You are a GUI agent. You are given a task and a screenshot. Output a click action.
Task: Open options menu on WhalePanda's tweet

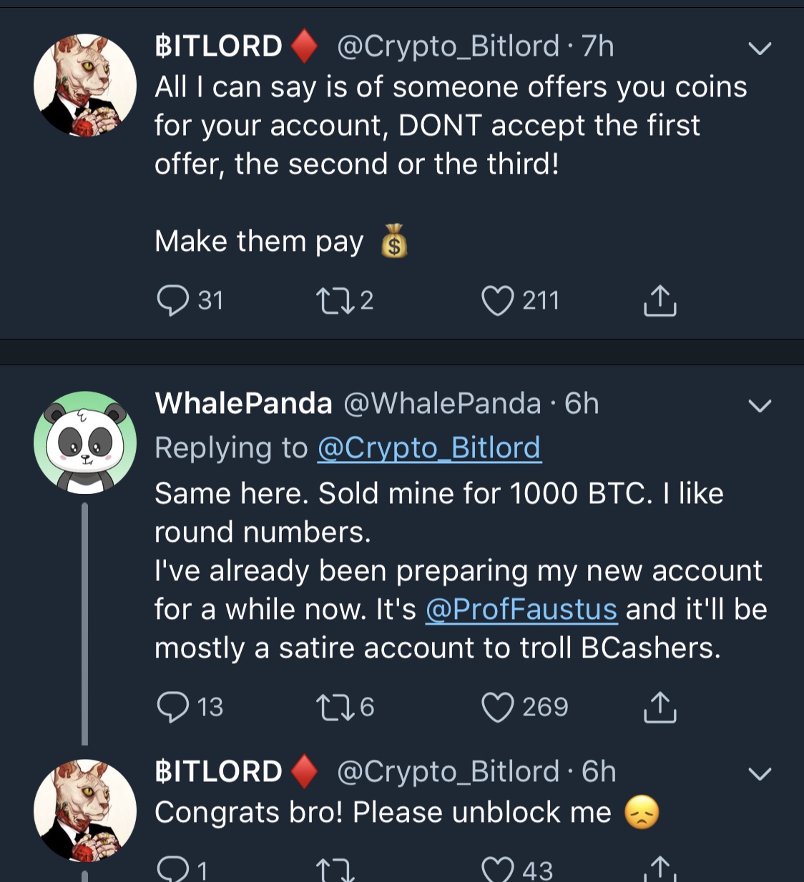tap(760, 405)
